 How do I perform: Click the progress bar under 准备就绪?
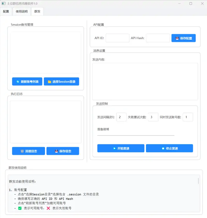tap(136, 135)
